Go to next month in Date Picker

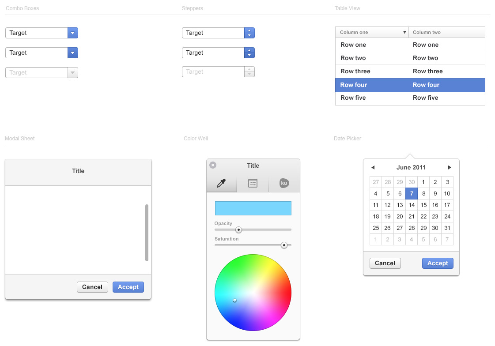tap(450, 167)
